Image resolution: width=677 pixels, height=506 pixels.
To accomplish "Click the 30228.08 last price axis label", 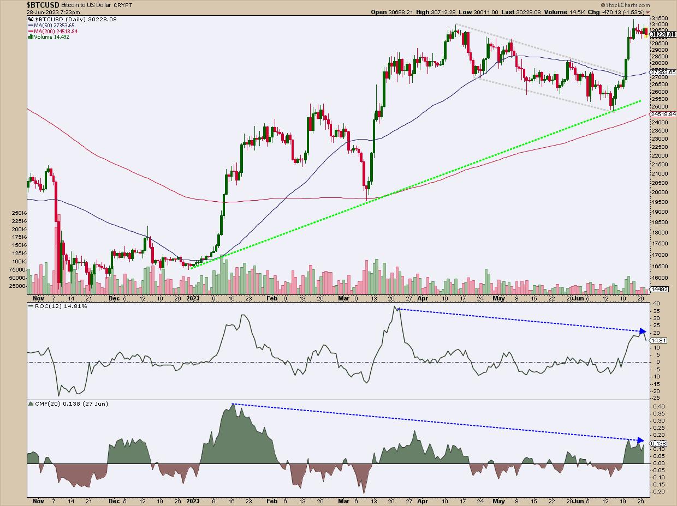I will pos(663,34).
